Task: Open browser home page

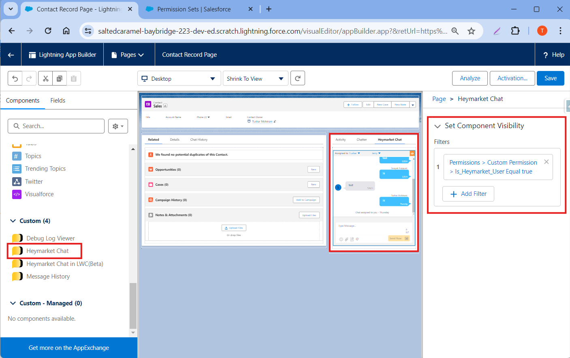Action: pyautogui.click(x=66, y=31)
